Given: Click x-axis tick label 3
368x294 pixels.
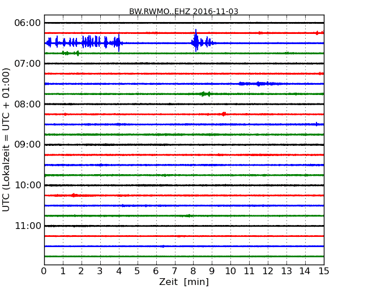Looking at the screenshot, I should tap(100, 271).
